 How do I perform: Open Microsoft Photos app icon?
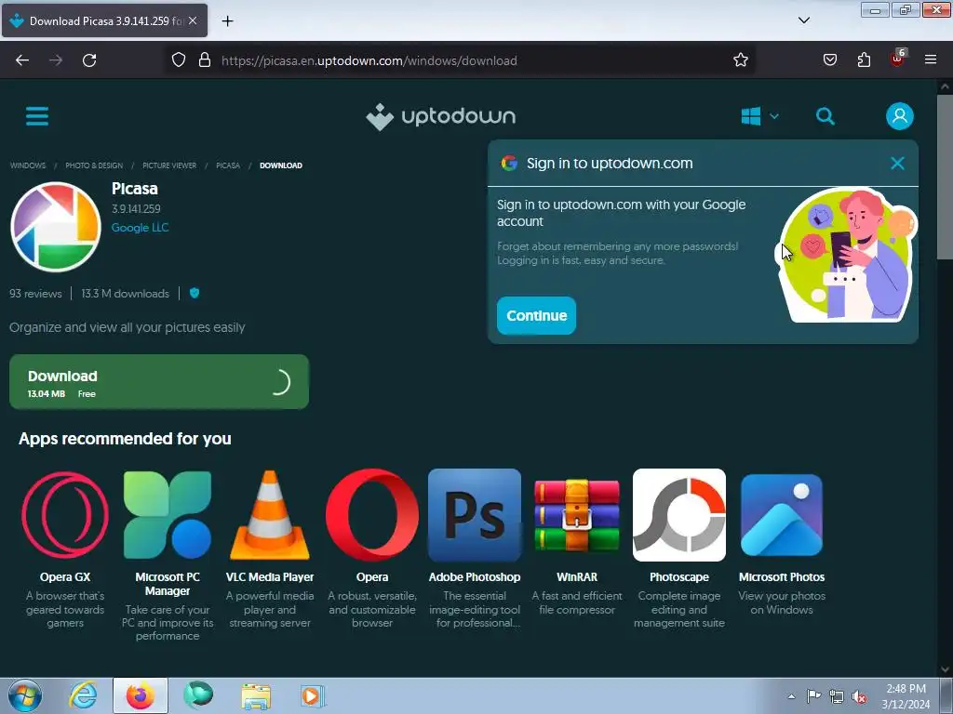782,515
